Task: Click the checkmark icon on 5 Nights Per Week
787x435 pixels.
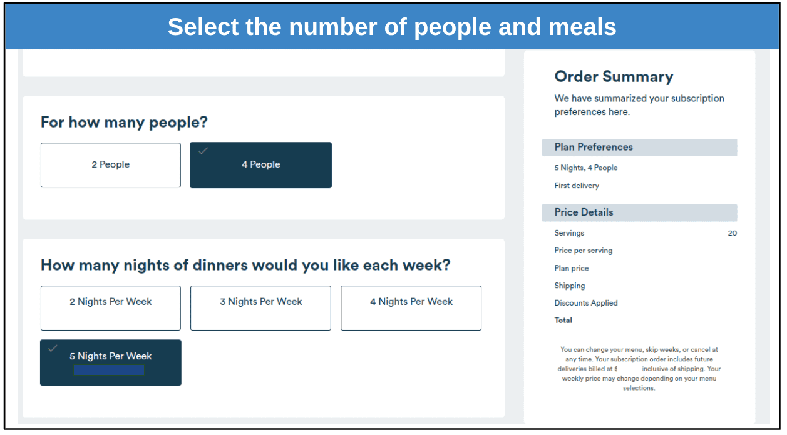Action: (x=53, y=349)
